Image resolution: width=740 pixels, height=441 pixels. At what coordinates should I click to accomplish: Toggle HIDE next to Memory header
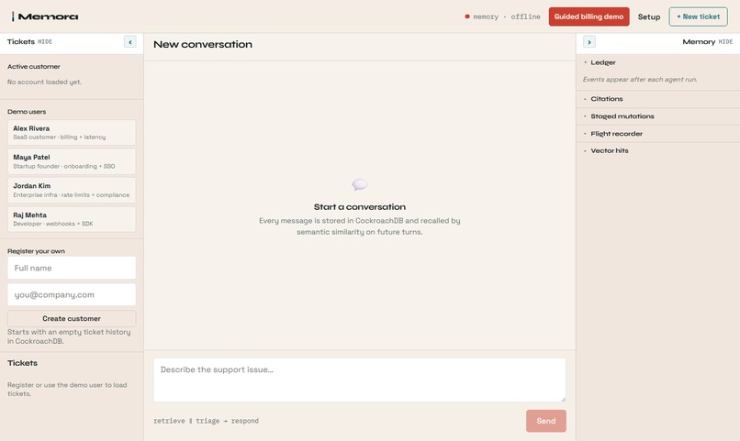(x=725, y=42)
